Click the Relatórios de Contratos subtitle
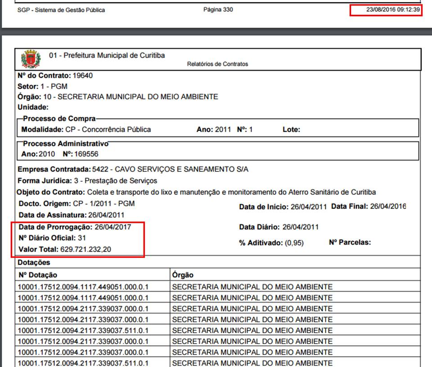 (x=217, y=64)
